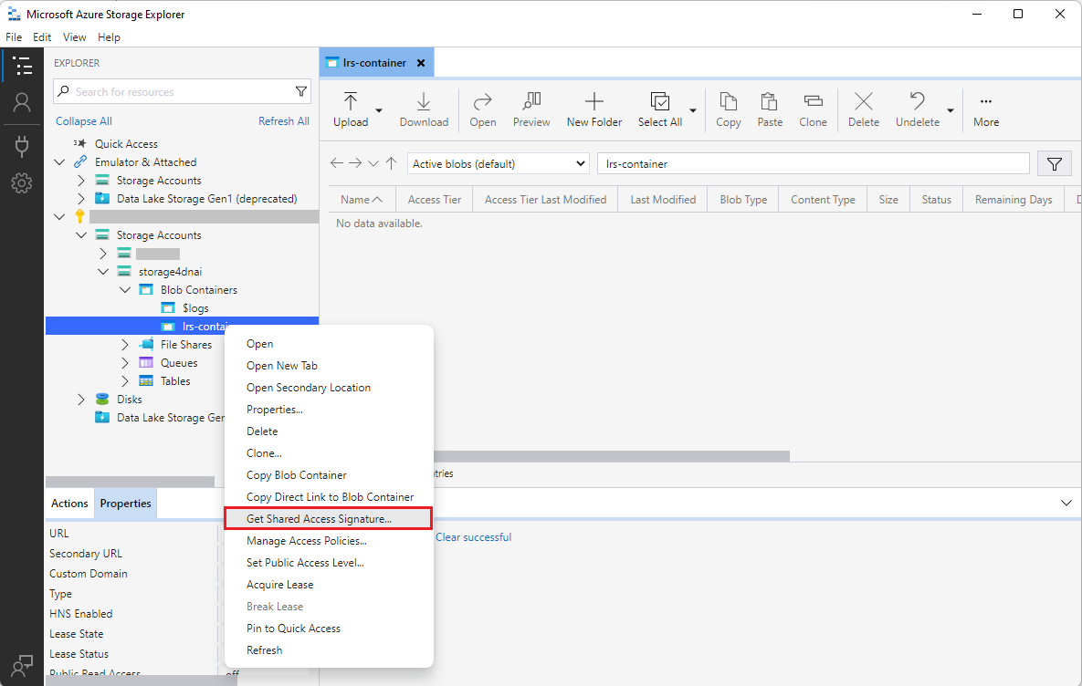Click the Collapse All link
The width and height of the screenshot is (1082, 686).
(x=84, y=121)
